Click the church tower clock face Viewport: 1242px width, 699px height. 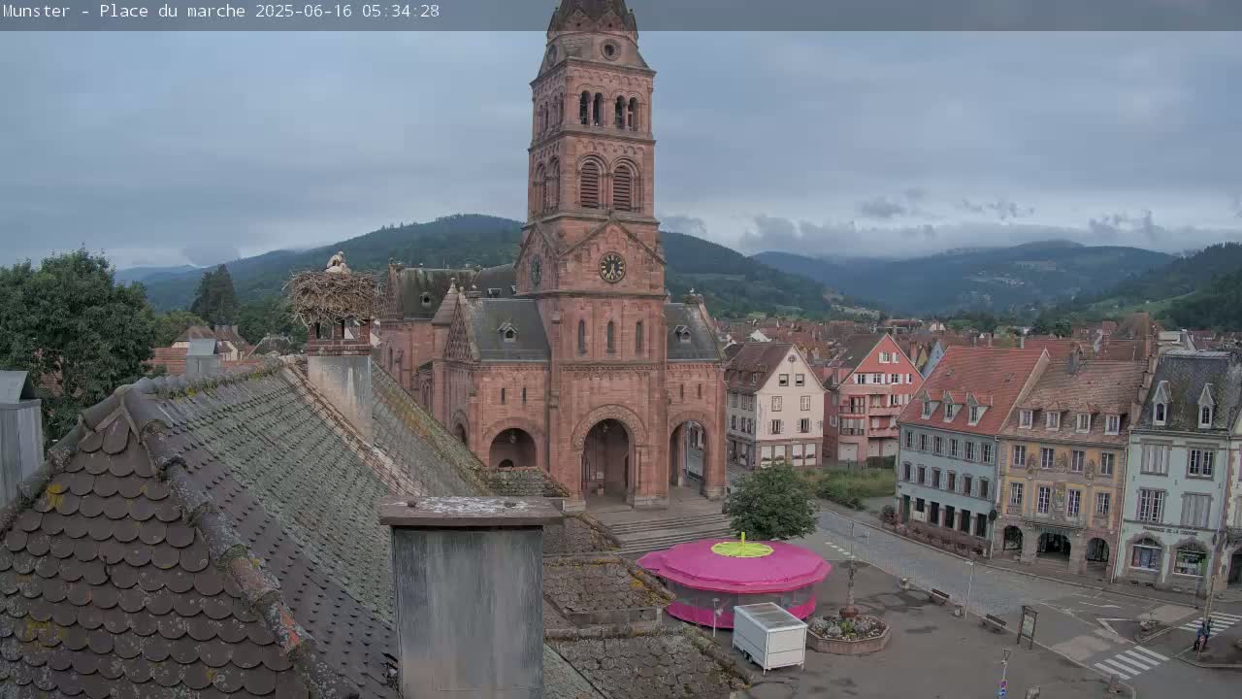(x=611, y=267)
